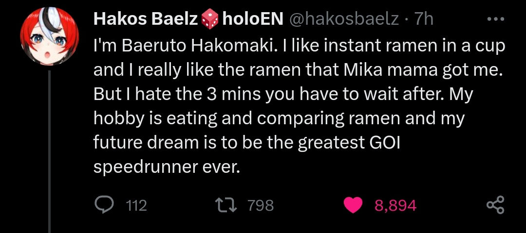Visit the @hakosbaelz handle link
The image size is (526, 233).
pyautogui.click(x=343, y=20)
